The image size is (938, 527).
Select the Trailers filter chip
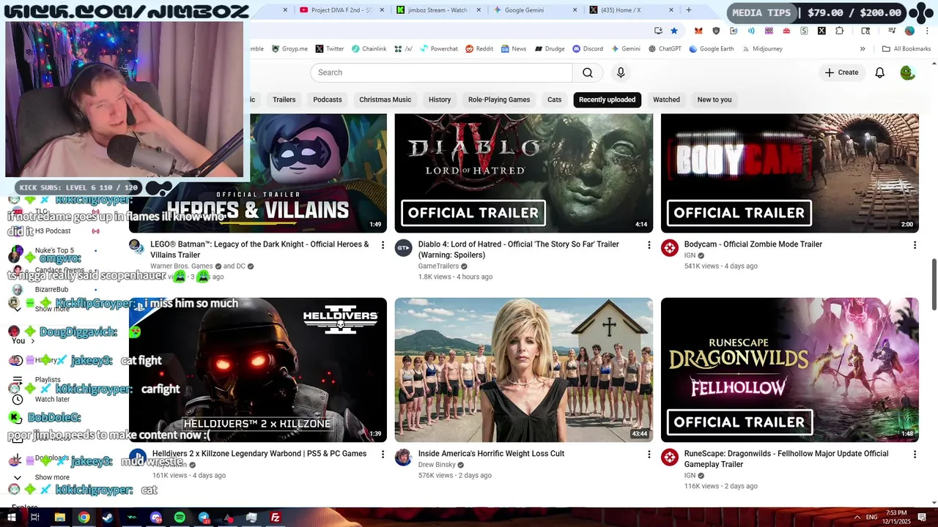tap(284, 100)
